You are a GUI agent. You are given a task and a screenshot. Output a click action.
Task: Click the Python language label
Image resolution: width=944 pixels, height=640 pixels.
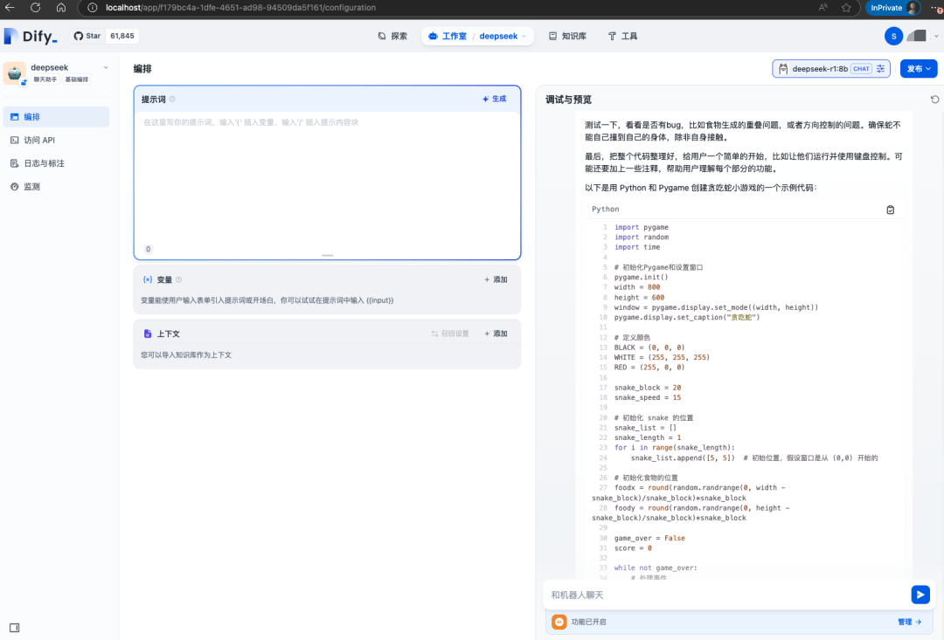(605, 210)
